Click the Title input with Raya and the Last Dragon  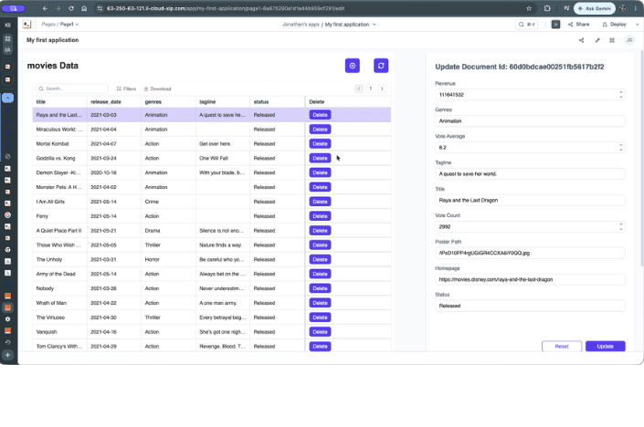530,200
